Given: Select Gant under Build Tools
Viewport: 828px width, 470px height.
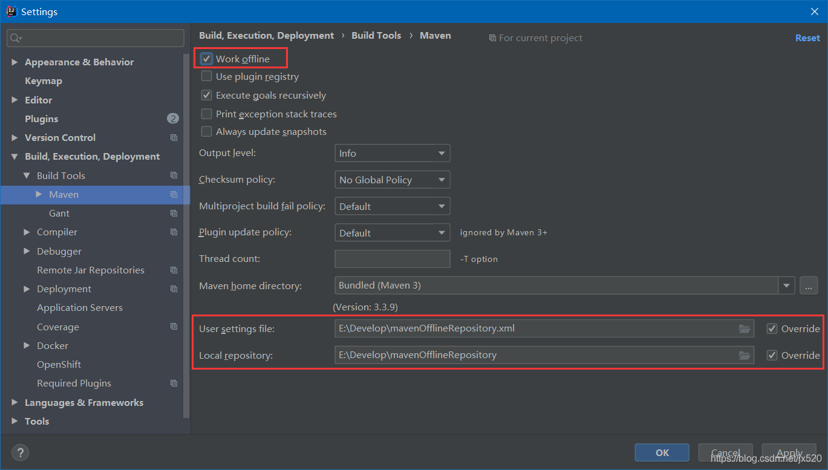Looking at the screenshot, I should 59,214.
